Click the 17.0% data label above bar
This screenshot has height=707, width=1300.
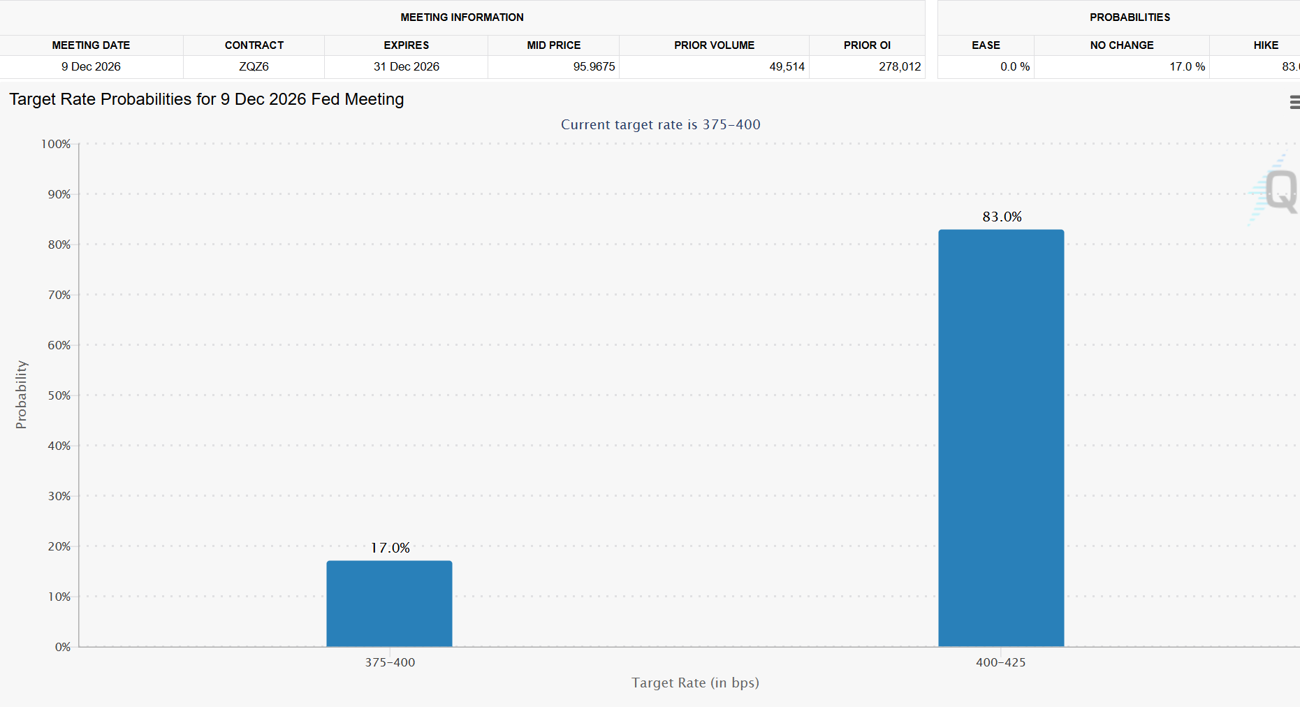point(390,548)
